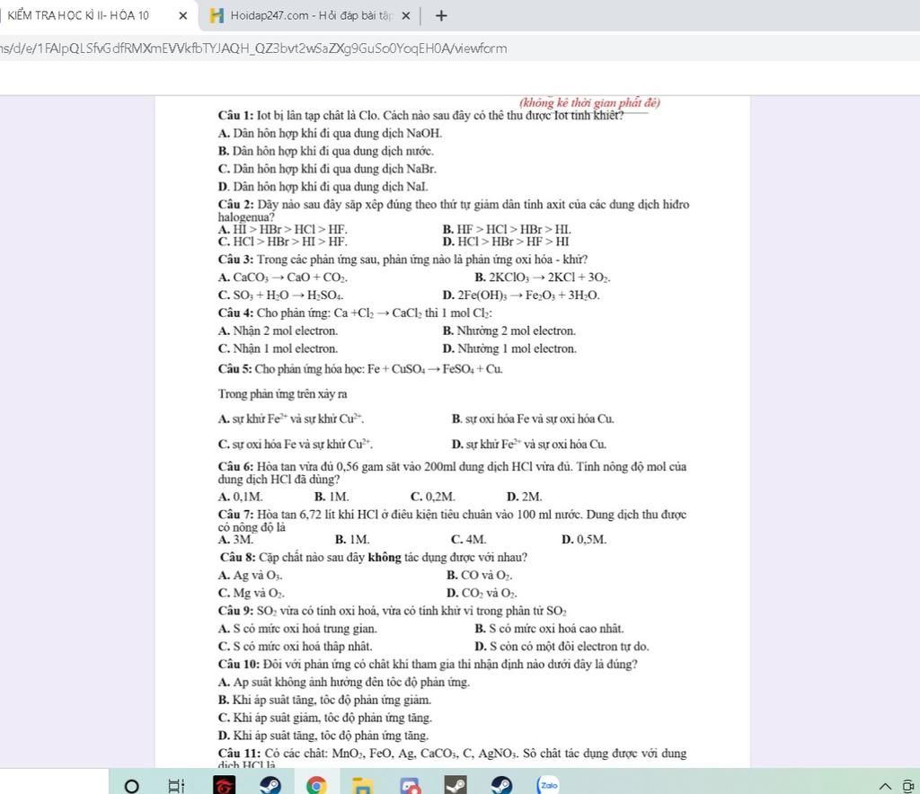Click answer 'B. sự oxi hóa Fe và sự oxi hóa Cu'
The width and height of the screenshot is (920, 794).
pos(533,419)
